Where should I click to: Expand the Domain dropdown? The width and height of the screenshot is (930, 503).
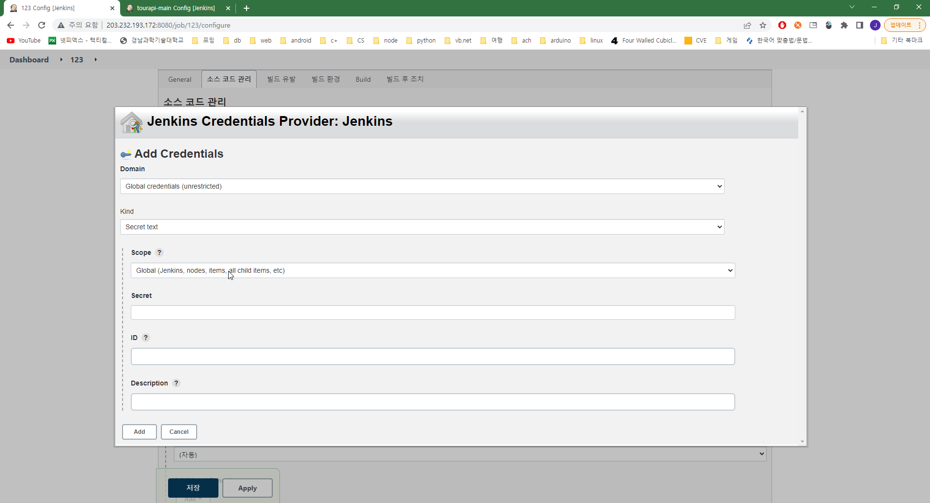click(422, 186)
